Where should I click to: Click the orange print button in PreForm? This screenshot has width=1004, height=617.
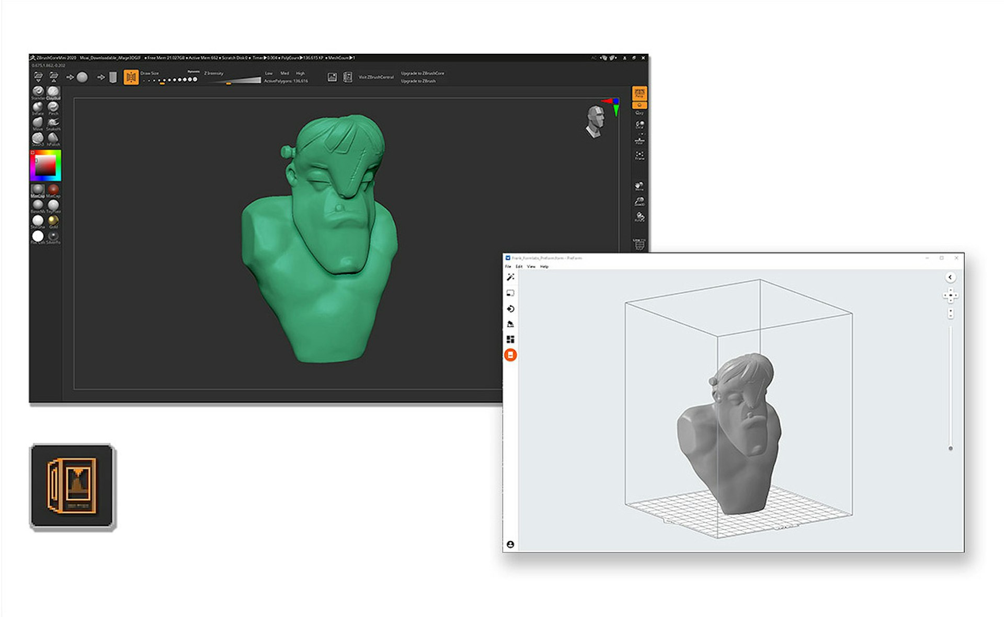[510, 355]
